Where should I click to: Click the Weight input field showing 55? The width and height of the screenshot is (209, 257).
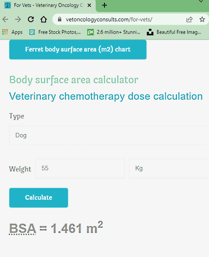point(80,169)
